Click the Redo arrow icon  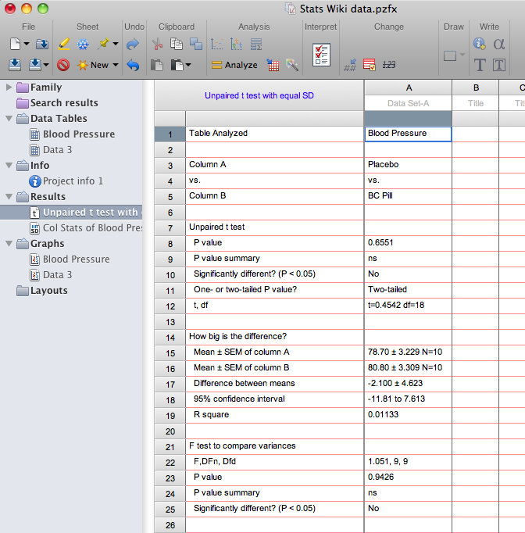click(x=132, y=45)
